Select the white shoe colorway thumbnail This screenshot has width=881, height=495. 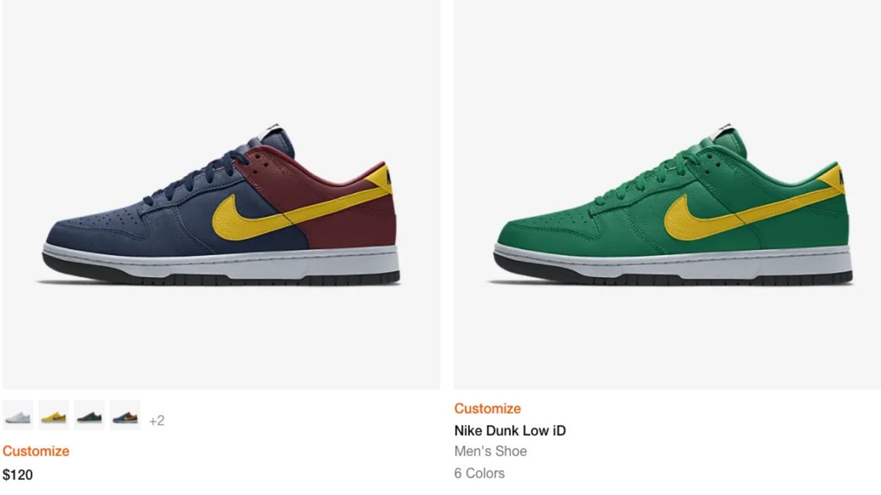18,415
